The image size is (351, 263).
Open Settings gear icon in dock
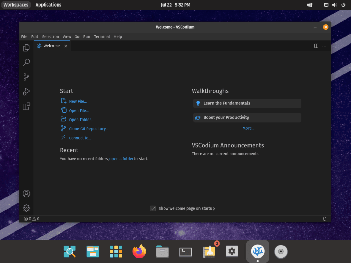(232, 251)
